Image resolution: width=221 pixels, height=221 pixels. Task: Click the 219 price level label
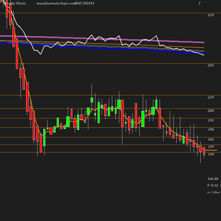(211, 97)
